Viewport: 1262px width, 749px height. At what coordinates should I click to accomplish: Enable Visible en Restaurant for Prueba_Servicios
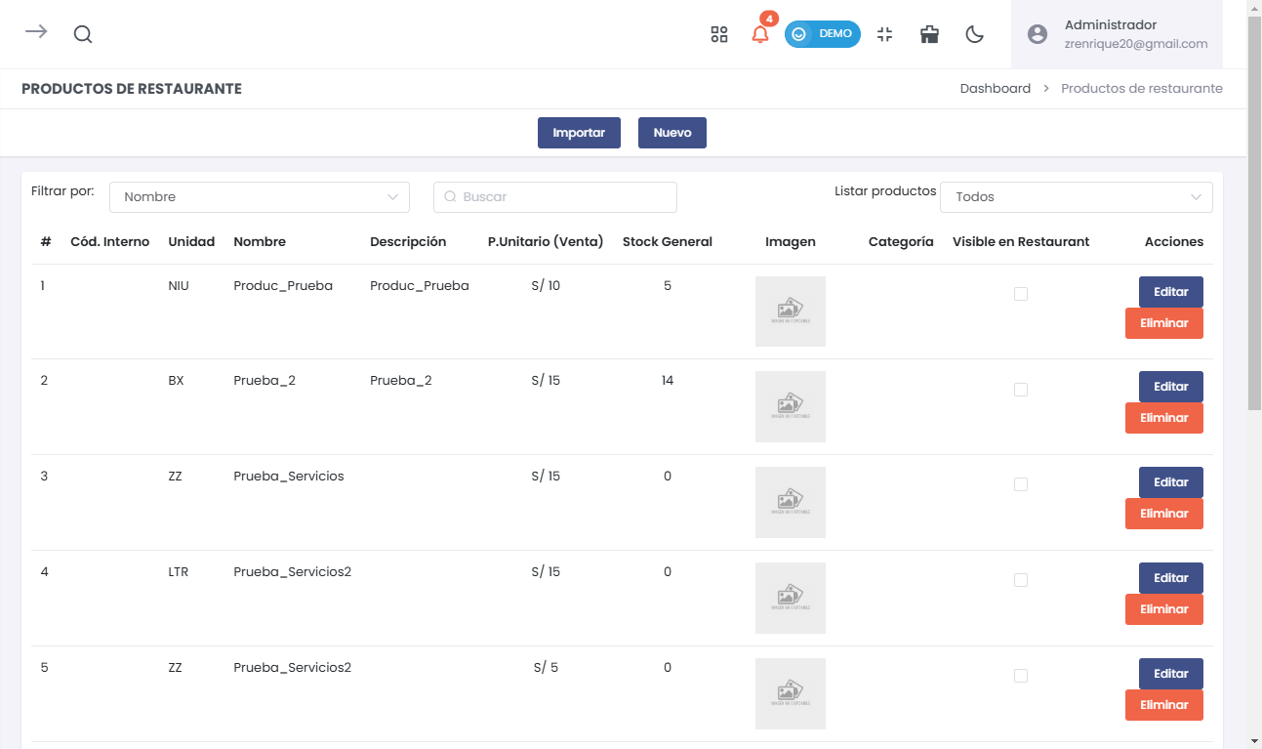click(1021, 484)
